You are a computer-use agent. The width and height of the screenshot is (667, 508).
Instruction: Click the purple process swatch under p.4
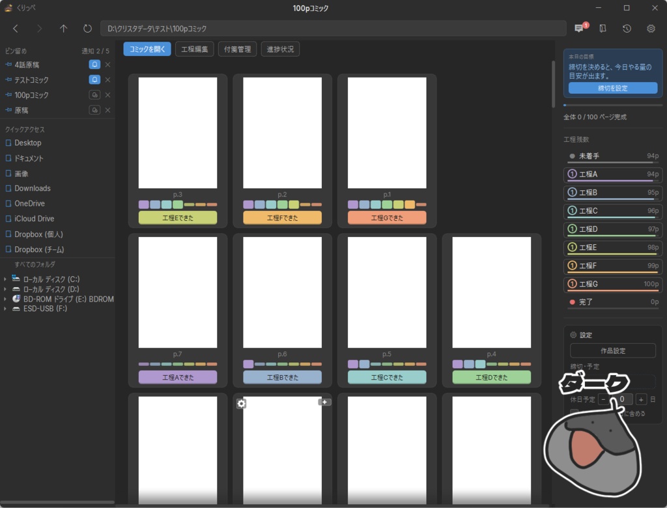457,364
